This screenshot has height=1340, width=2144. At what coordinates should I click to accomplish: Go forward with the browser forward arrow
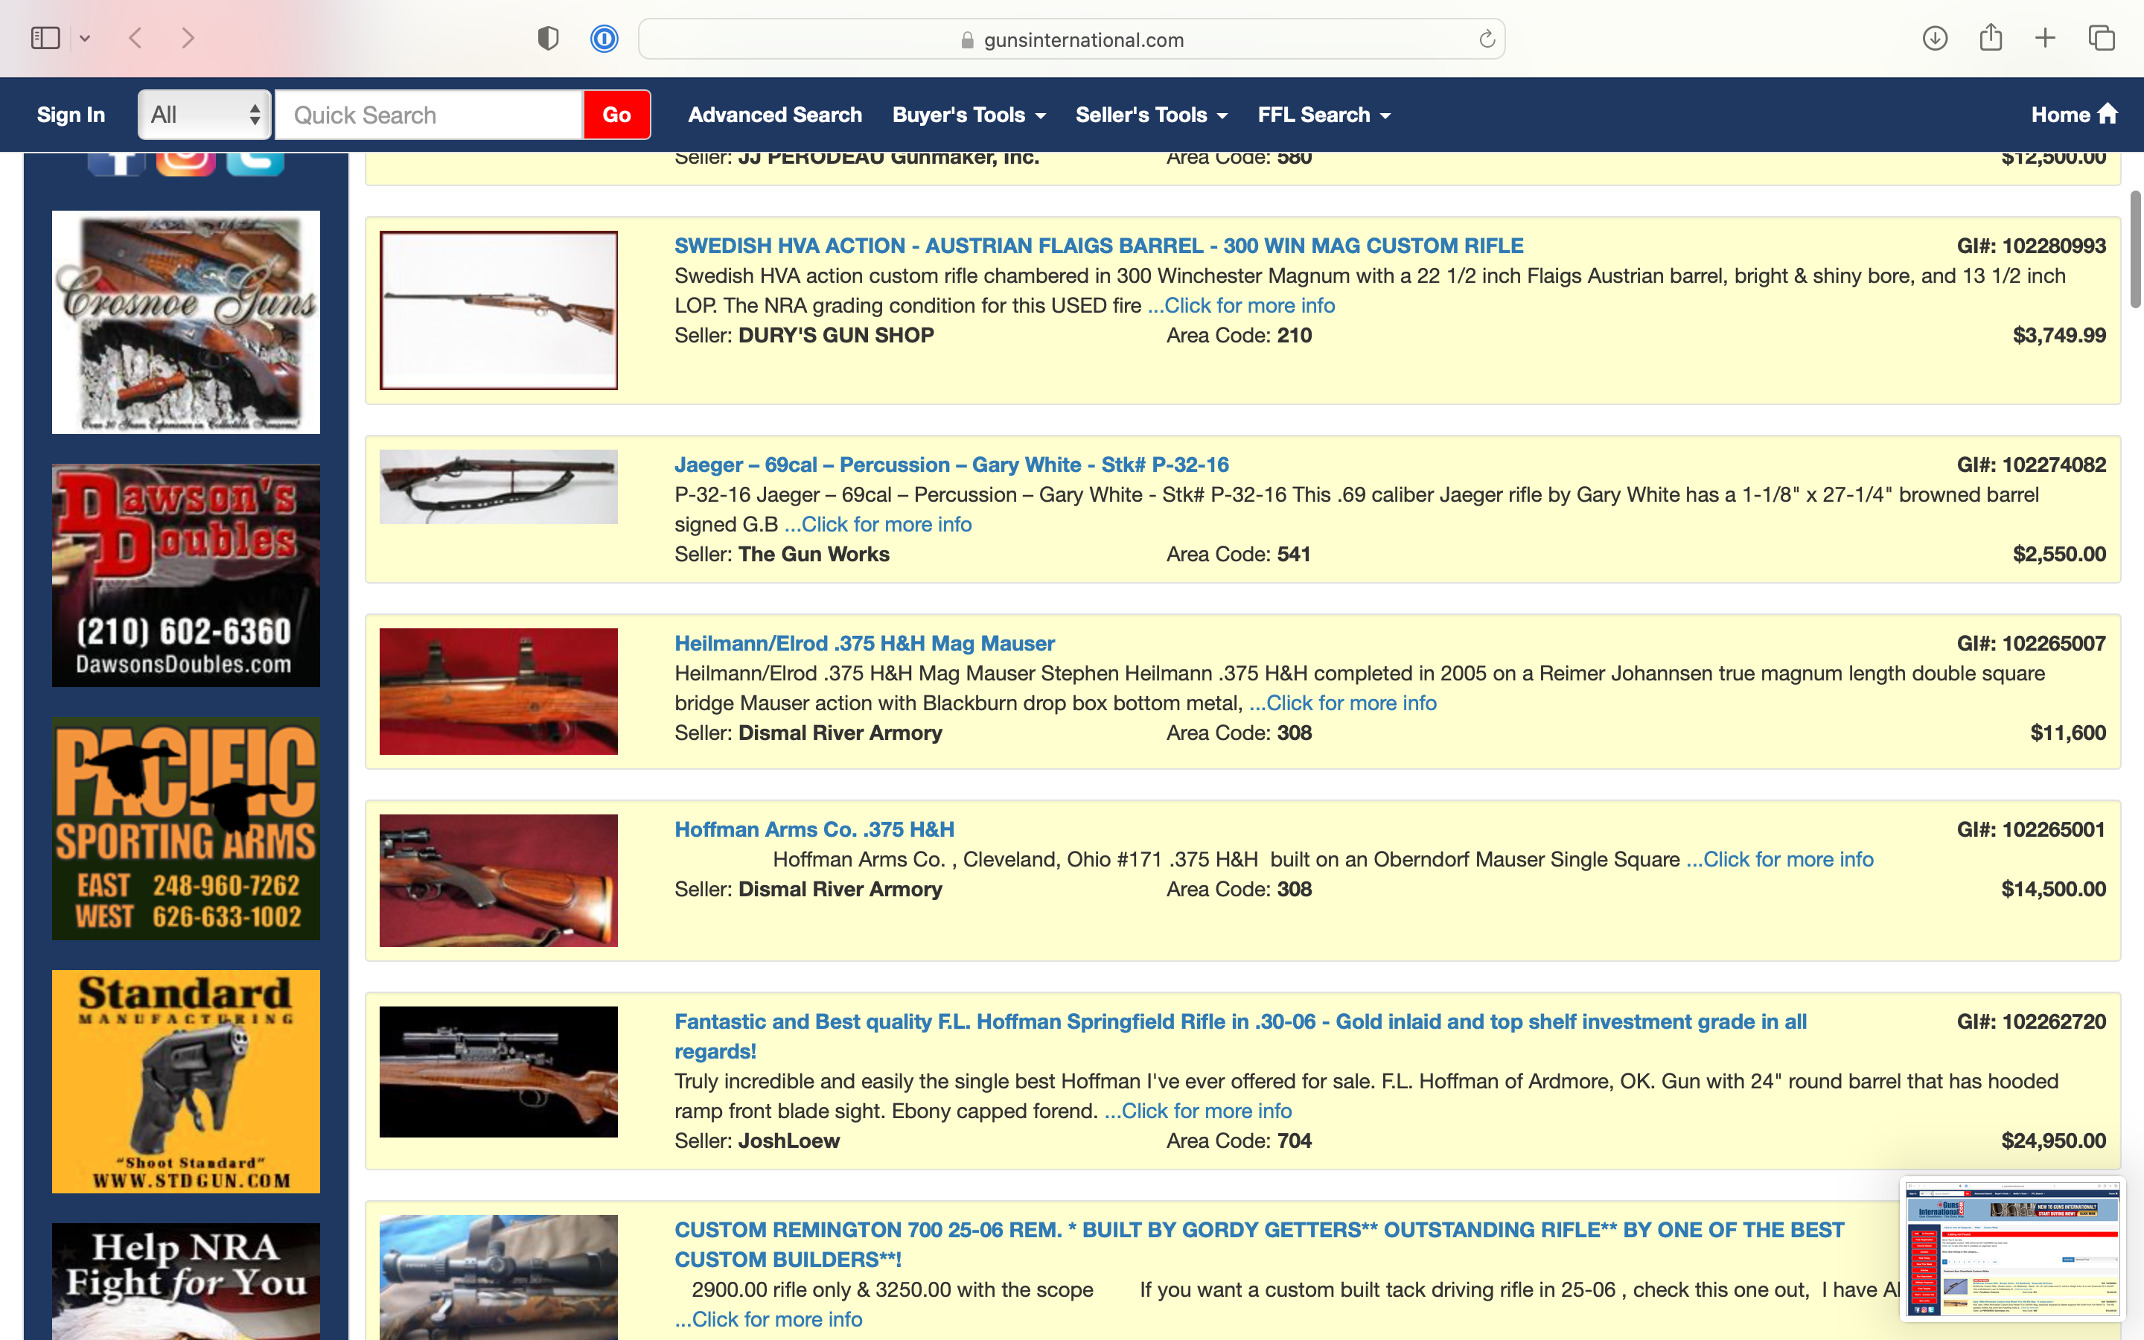pos(187,38)
